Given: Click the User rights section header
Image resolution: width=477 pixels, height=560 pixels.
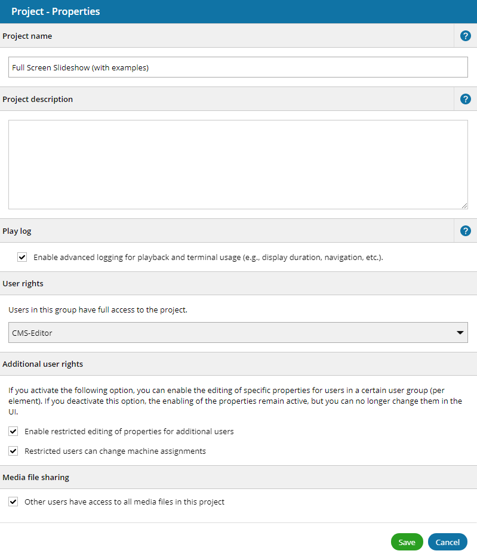Looking at the screenshot, I should [23, 283].
